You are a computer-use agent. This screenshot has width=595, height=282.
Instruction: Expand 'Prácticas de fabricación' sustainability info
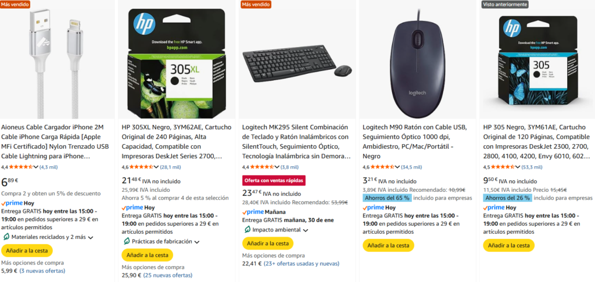[x=165, y=241]
